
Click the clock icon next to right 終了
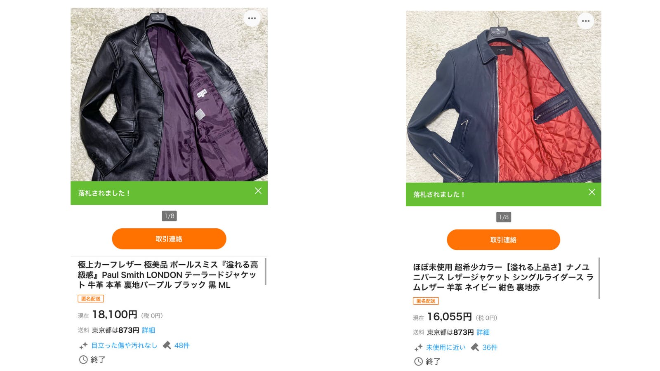point(418,362)
